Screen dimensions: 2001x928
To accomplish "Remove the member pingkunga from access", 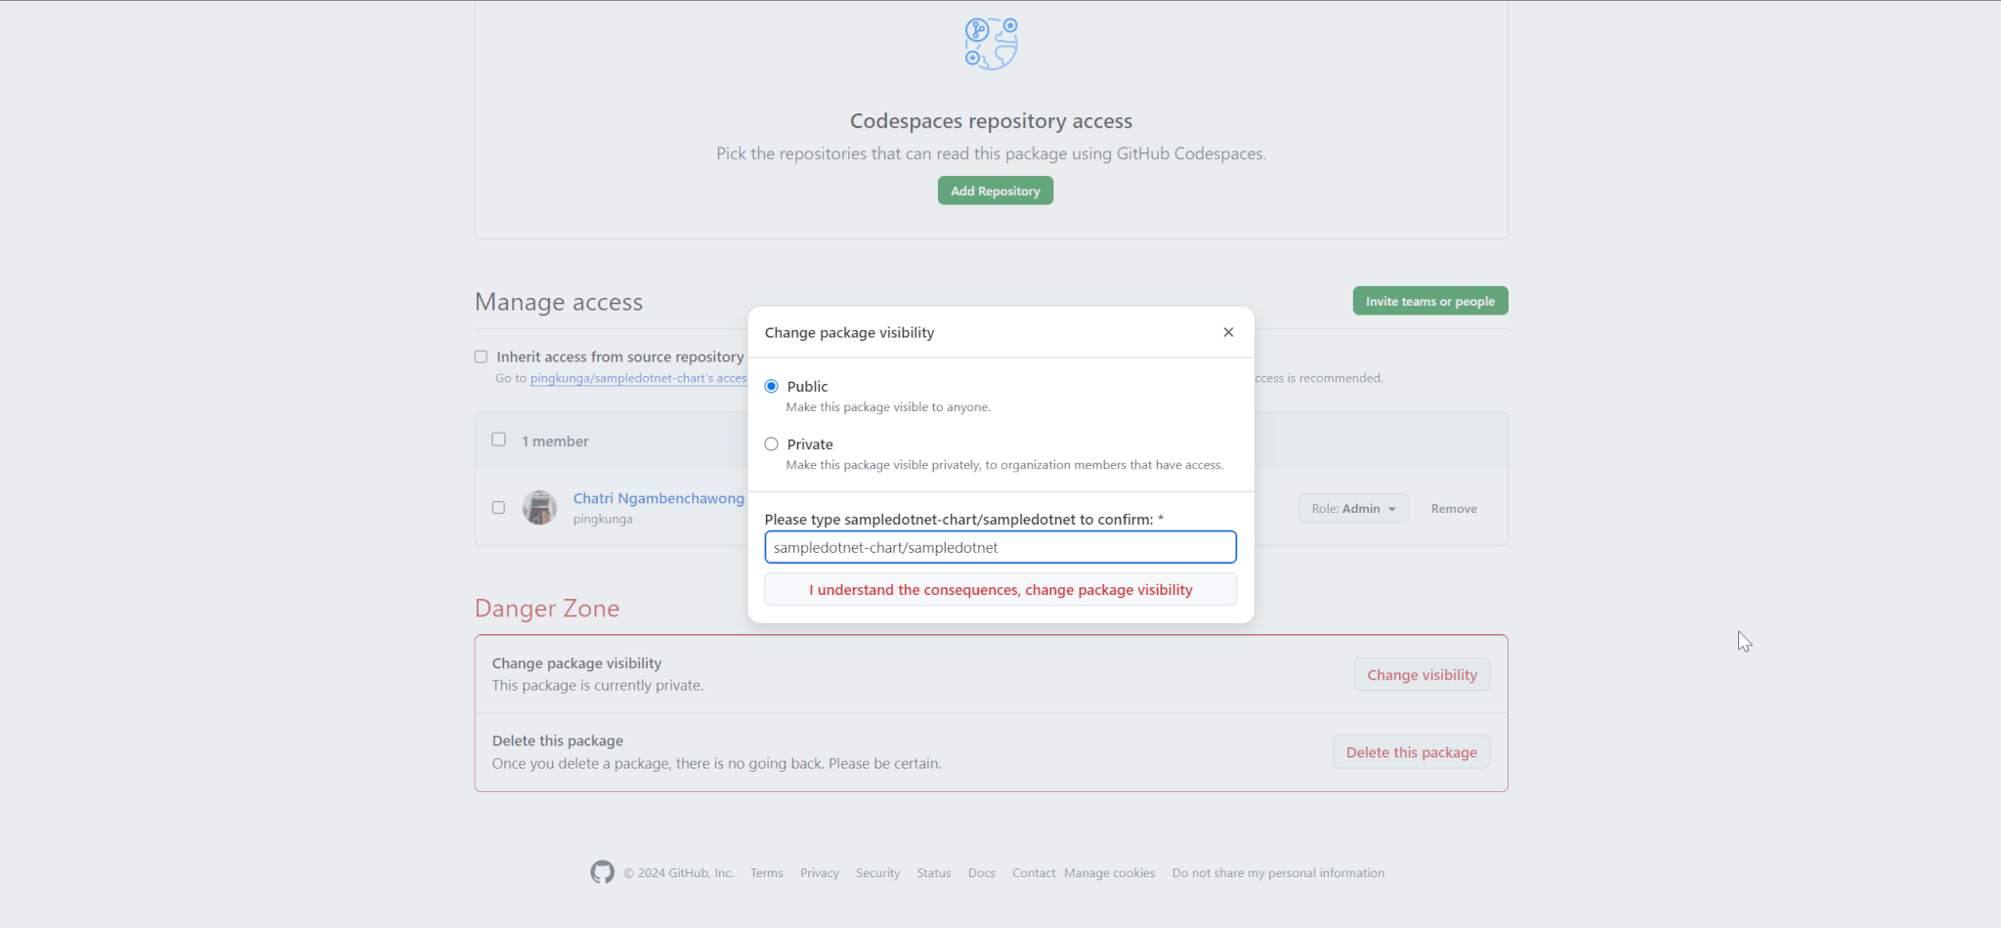I will [x=1453, y=509].
